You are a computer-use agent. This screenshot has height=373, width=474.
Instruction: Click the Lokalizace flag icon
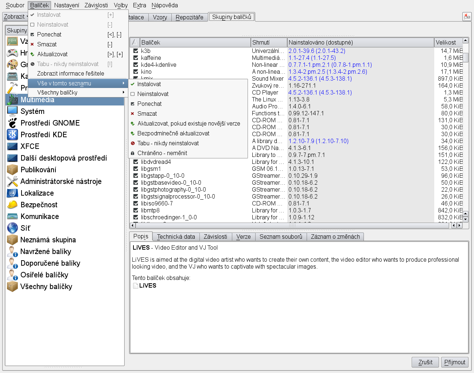click(12, 193)
